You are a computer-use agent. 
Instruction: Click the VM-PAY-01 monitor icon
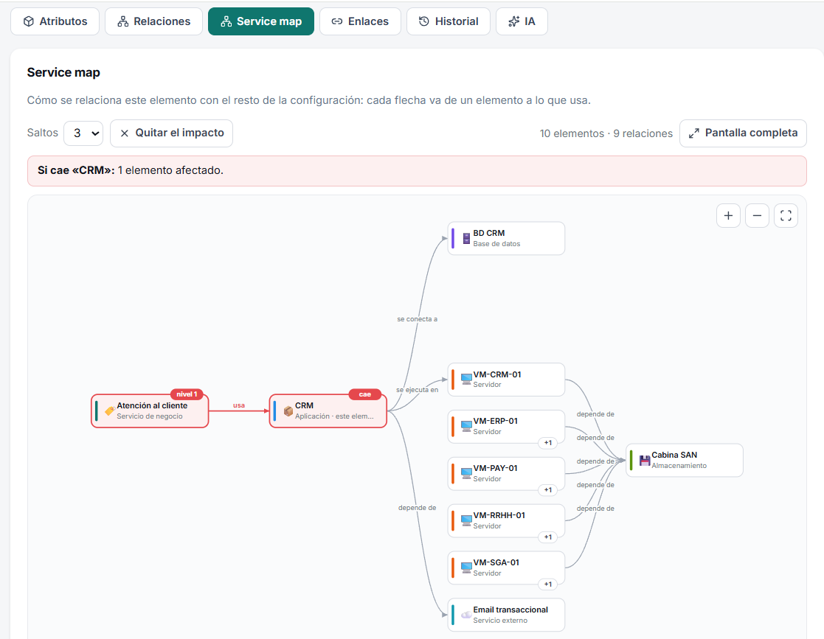coord(466,473)
